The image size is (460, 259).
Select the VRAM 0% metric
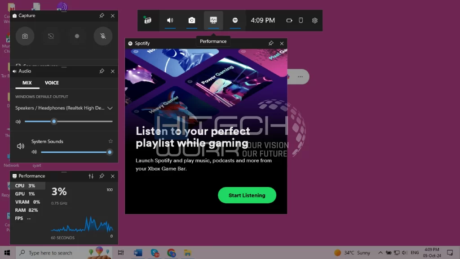click(27, 202)
